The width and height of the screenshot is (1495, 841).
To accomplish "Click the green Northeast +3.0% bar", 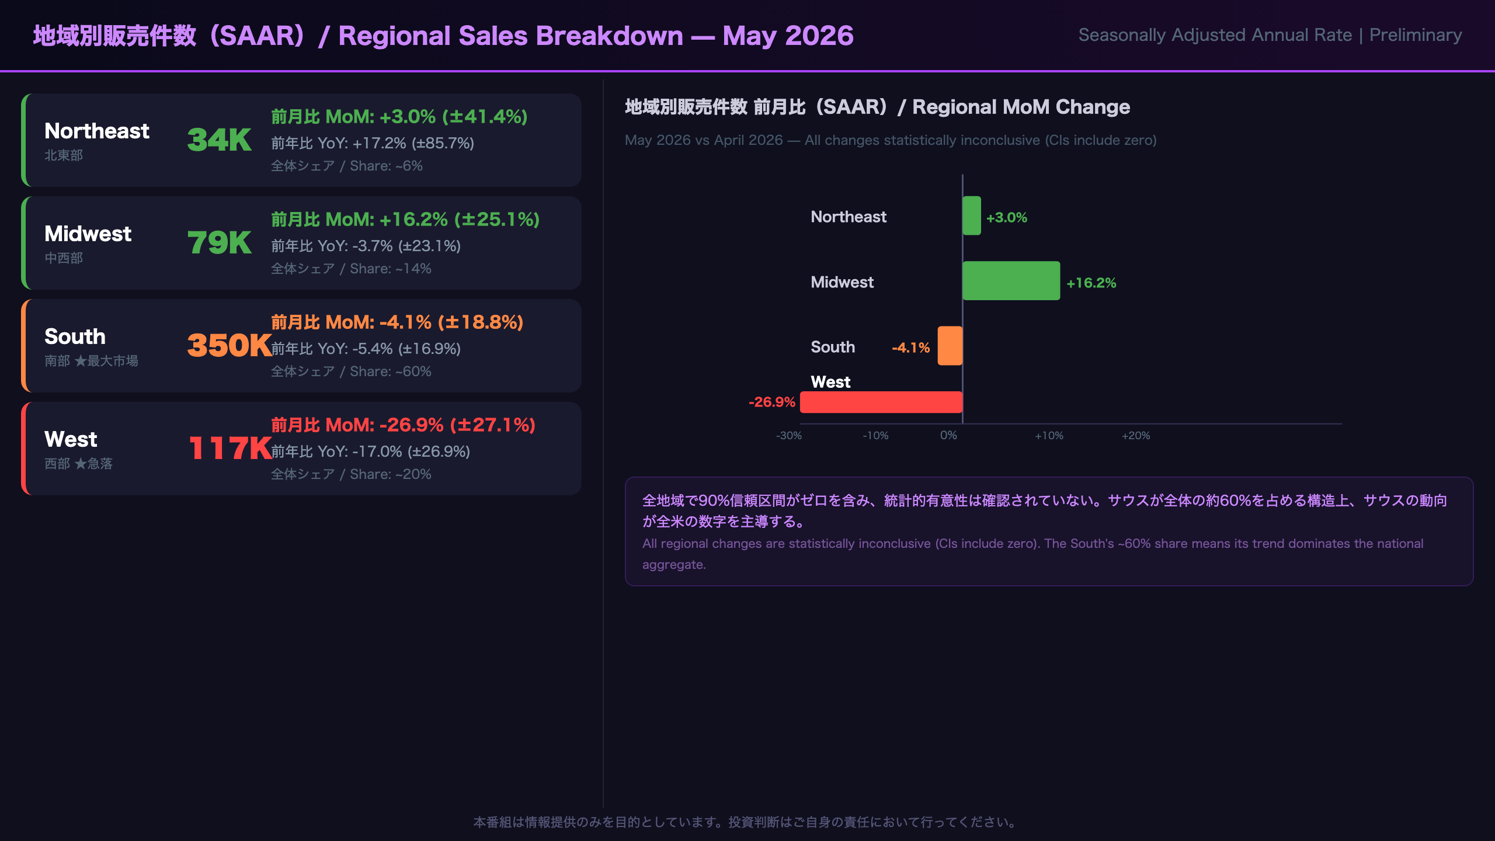I will tap(972, 216).
